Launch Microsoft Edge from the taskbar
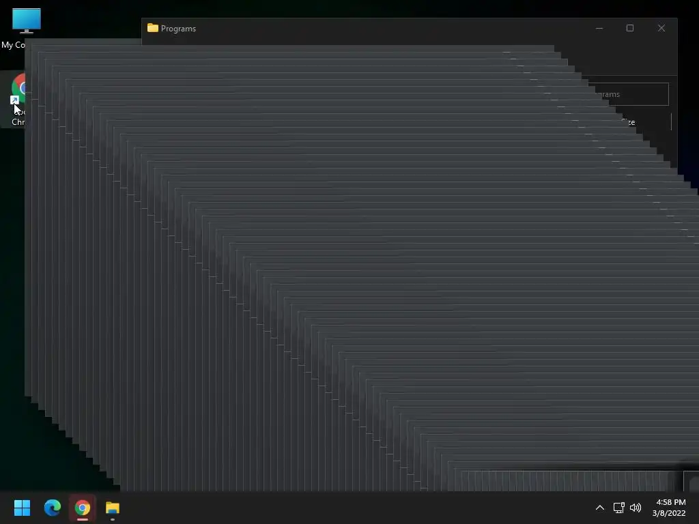The width and height of the screenshot is (699, 524). (52, 508)
